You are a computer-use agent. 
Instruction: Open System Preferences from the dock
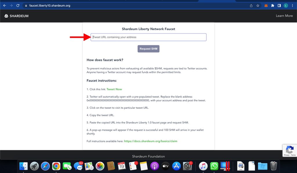click(187, 166)
